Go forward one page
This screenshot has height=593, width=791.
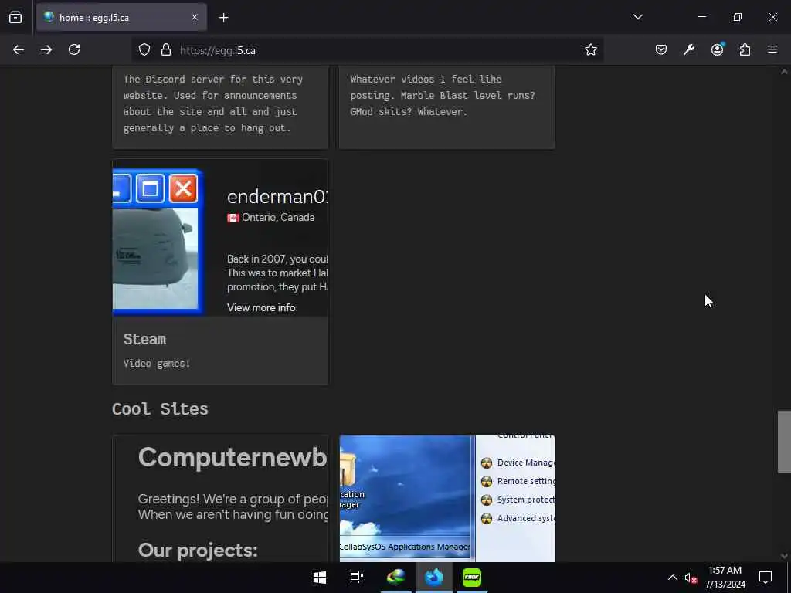(x=46, y=49)
